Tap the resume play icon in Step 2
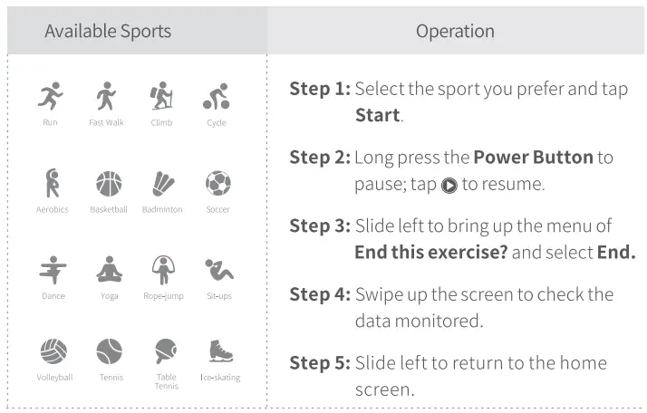This screenshot has width=647, height=413. [449, 185]
